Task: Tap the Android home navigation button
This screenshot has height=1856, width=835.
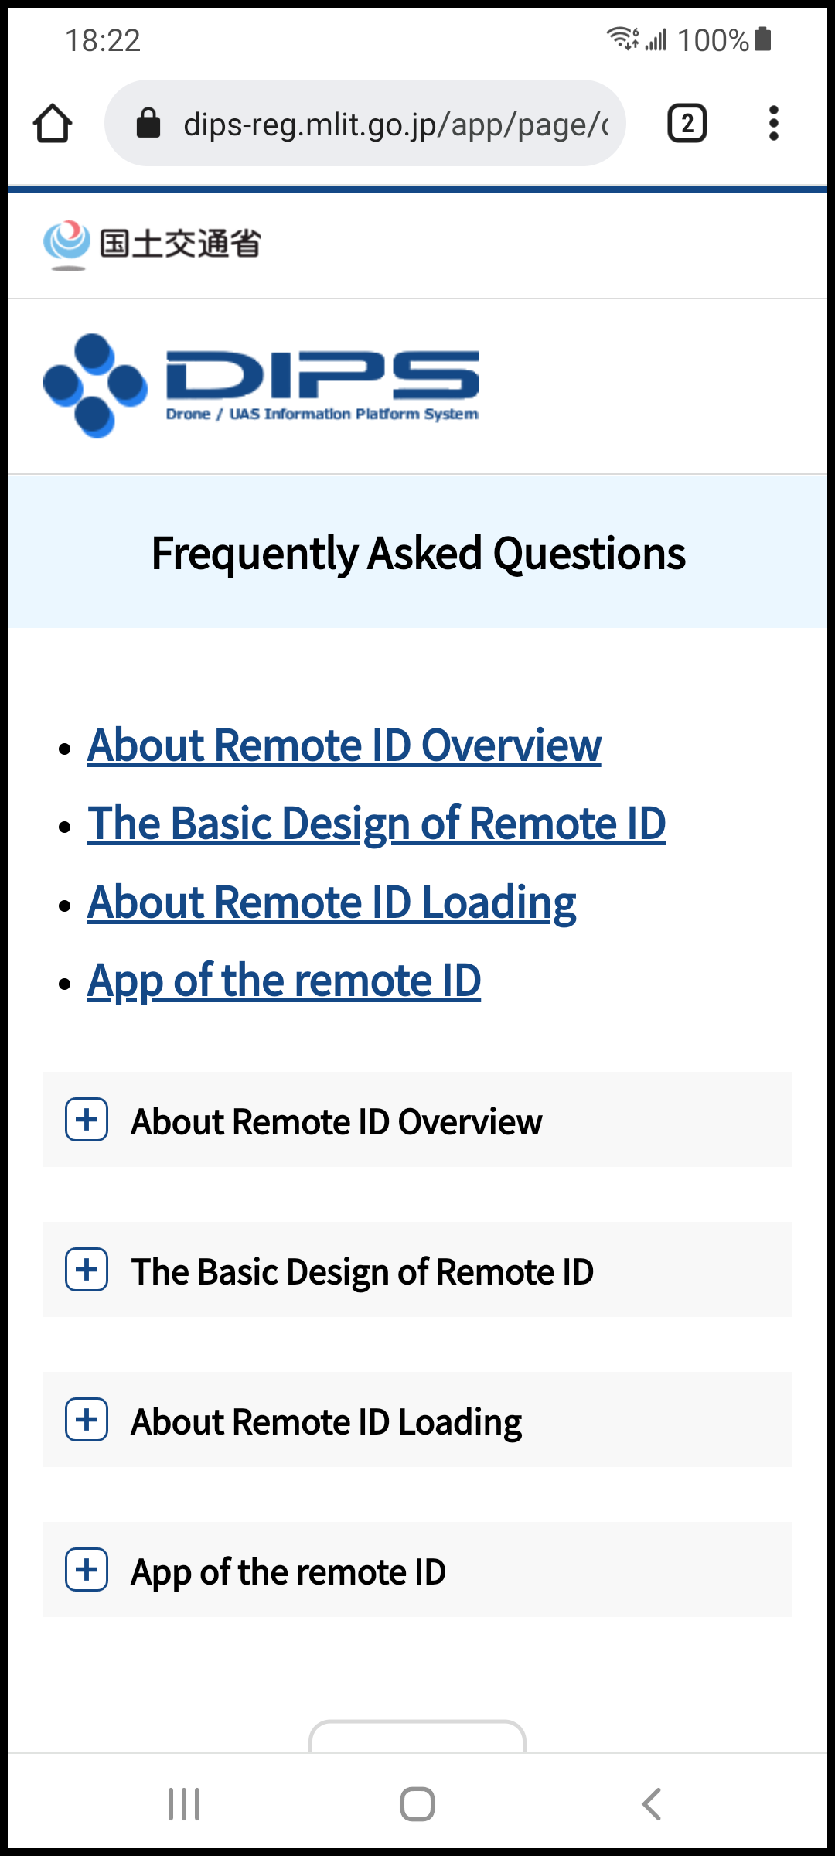Action: [x=417, y=1804]
